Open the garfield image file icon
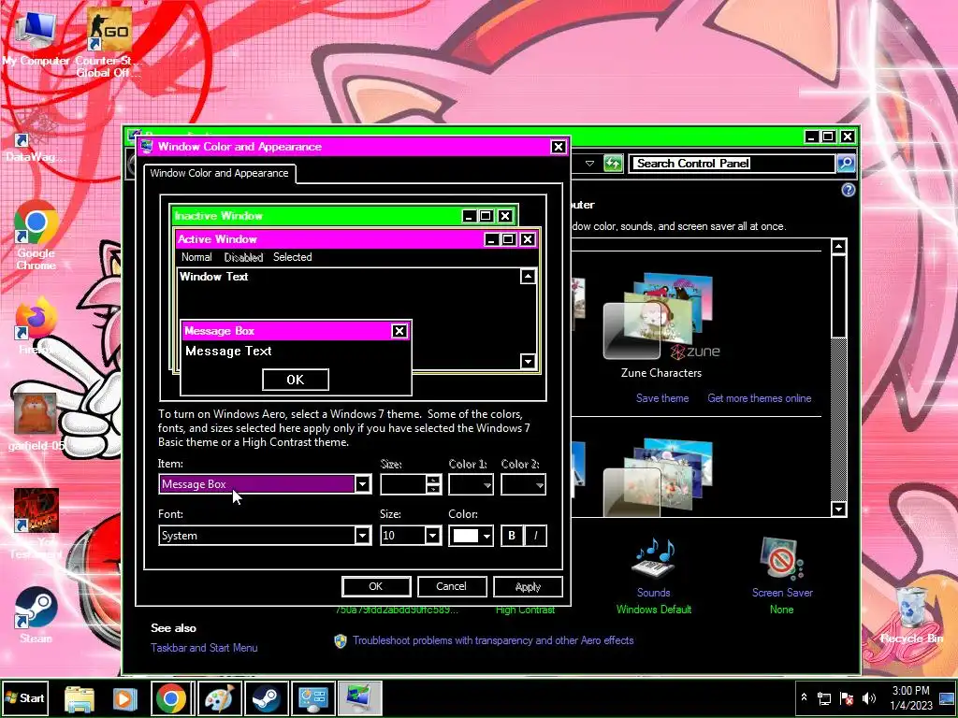The image size is (958, 718). click(36, 422)
